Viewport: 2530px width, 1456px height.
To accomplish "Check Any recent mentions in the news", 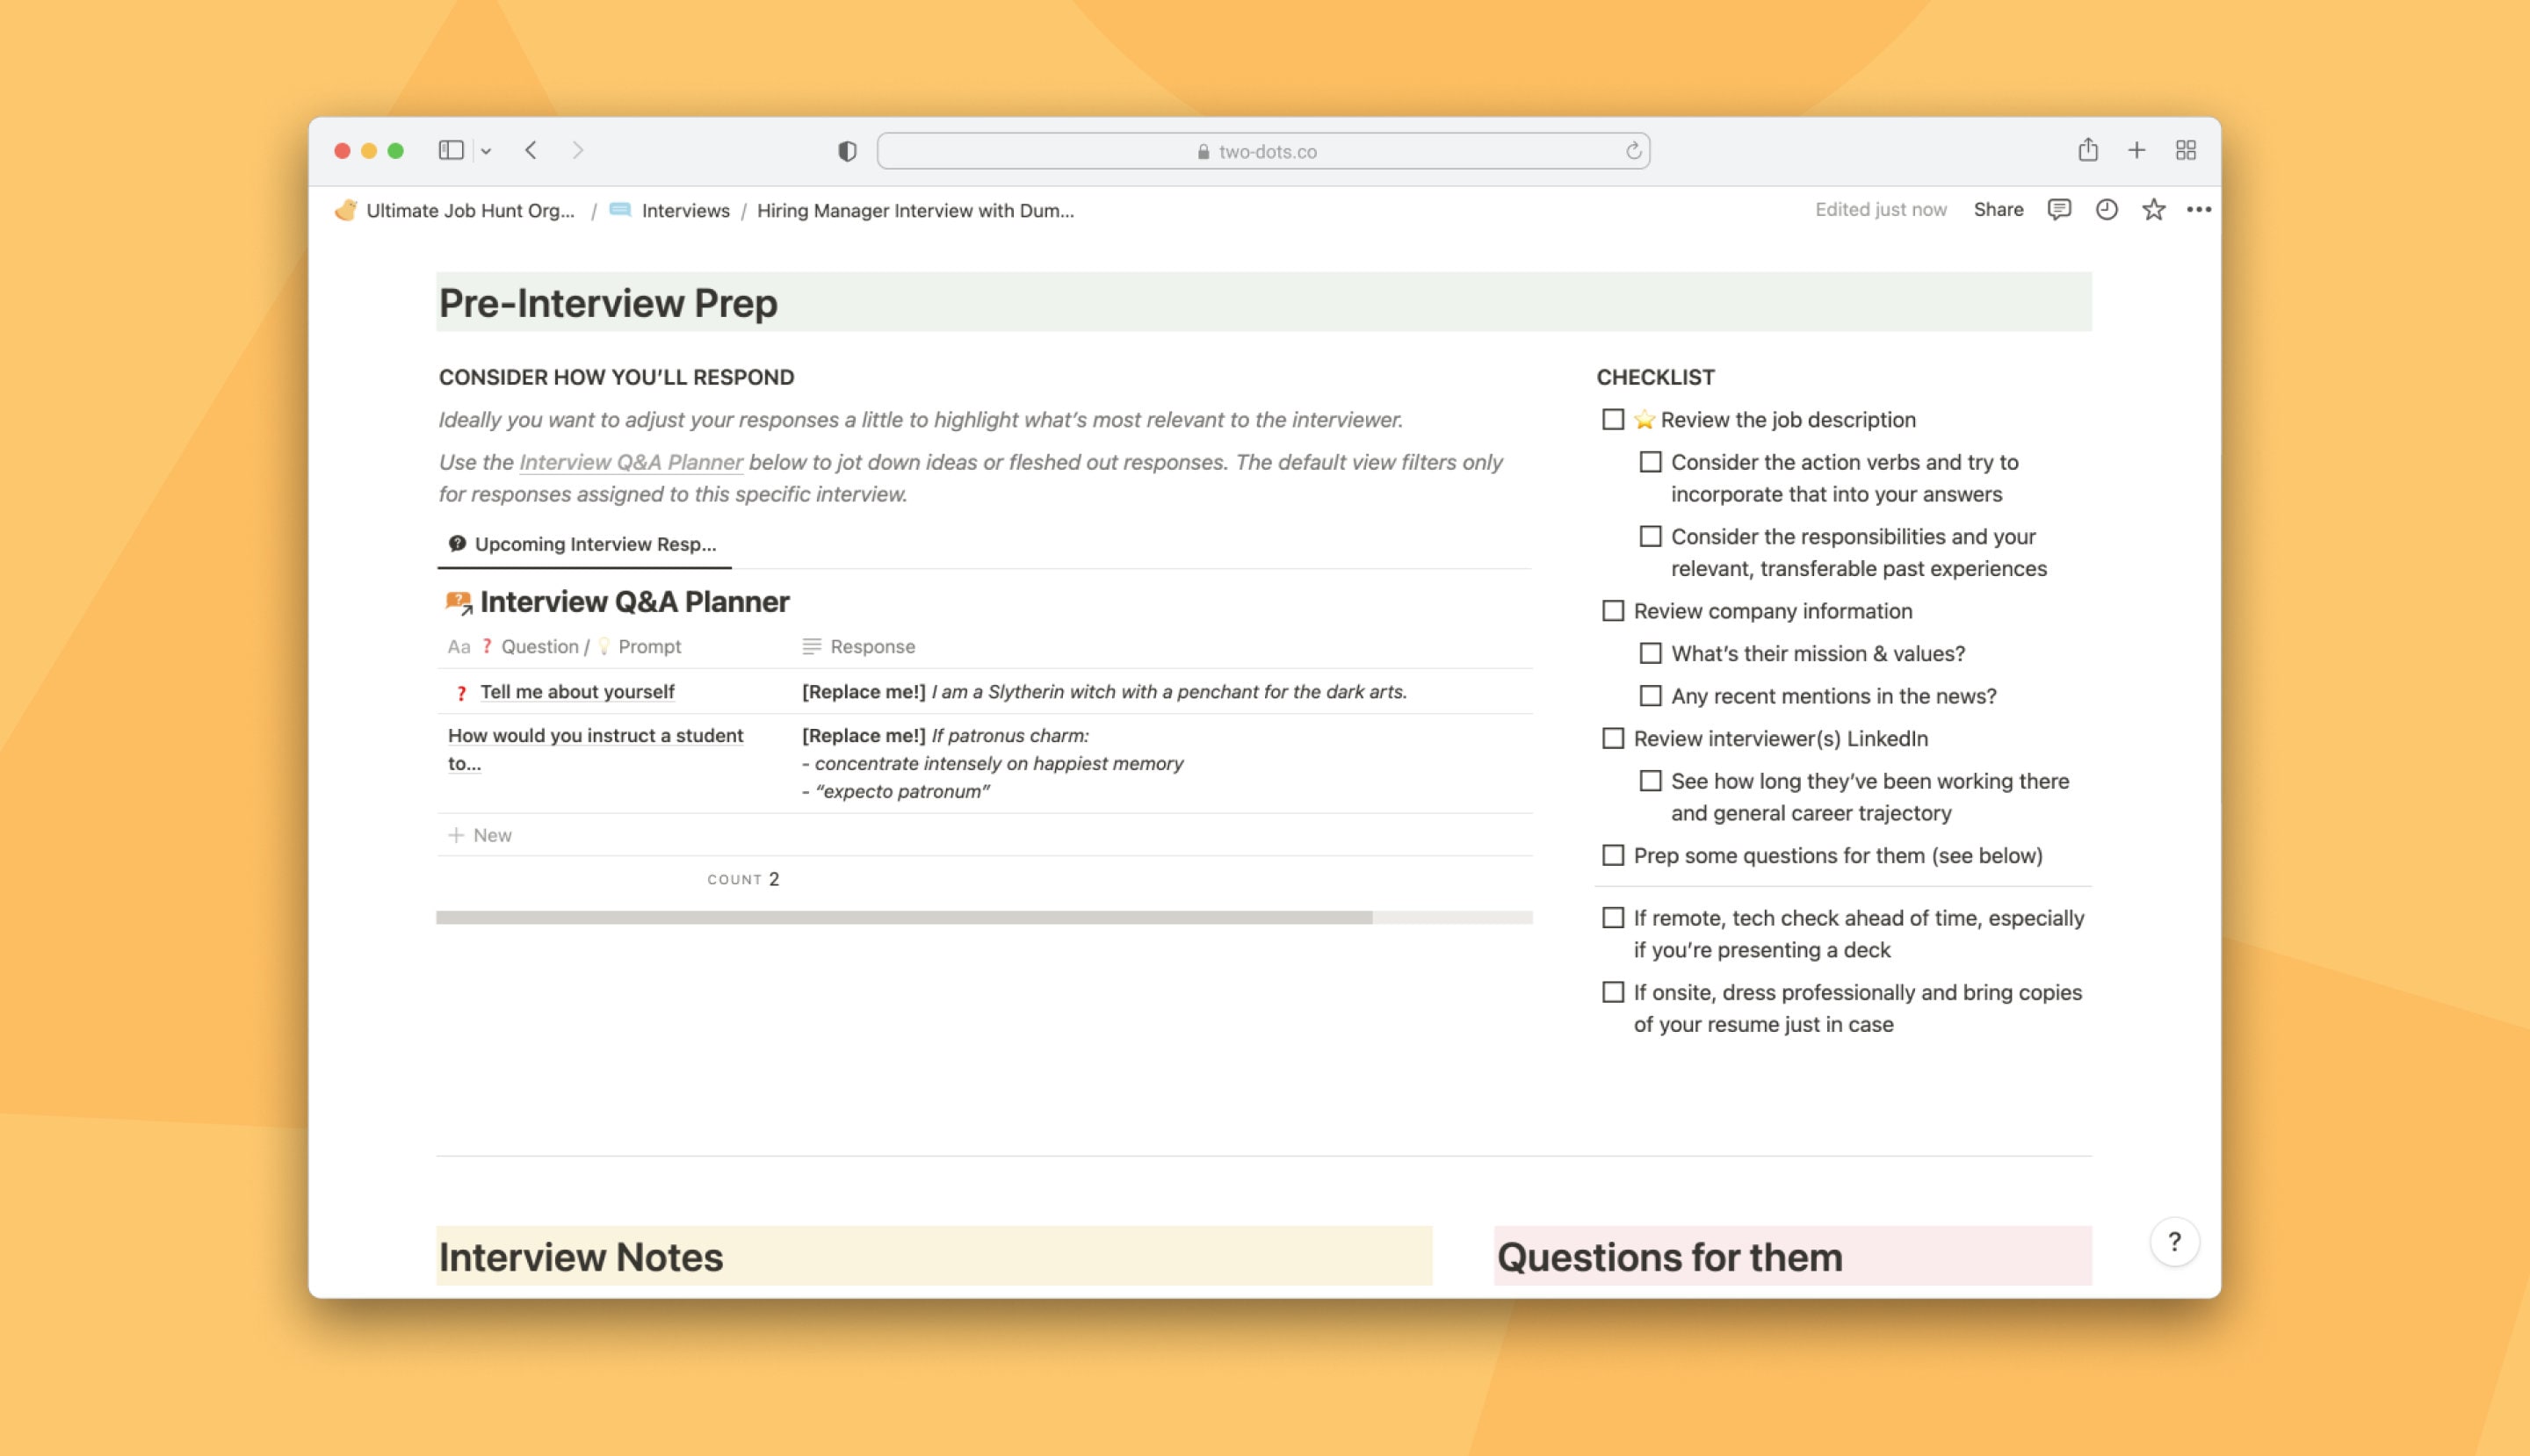I will (1650, 695).
